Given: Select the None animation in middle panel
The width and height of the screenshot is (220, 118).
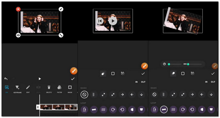Looking at the screenshot, I should click(84, 95).
